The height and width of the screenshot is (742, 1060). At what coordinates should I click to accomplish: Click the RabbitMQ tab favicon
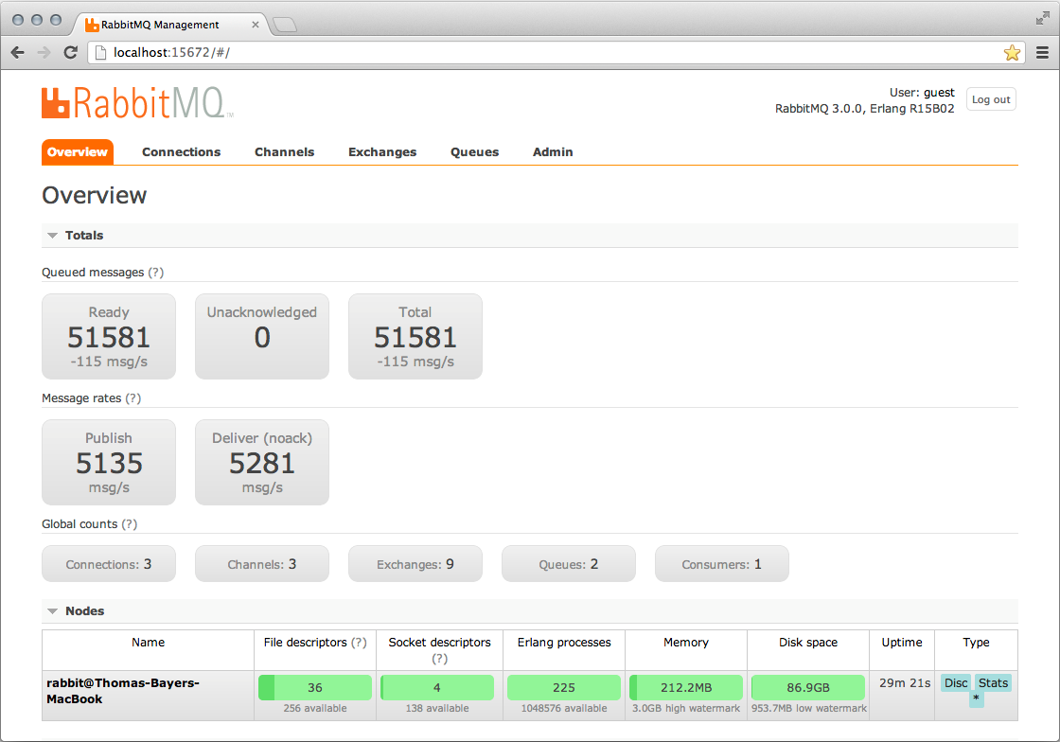click(x=92, y=25)
